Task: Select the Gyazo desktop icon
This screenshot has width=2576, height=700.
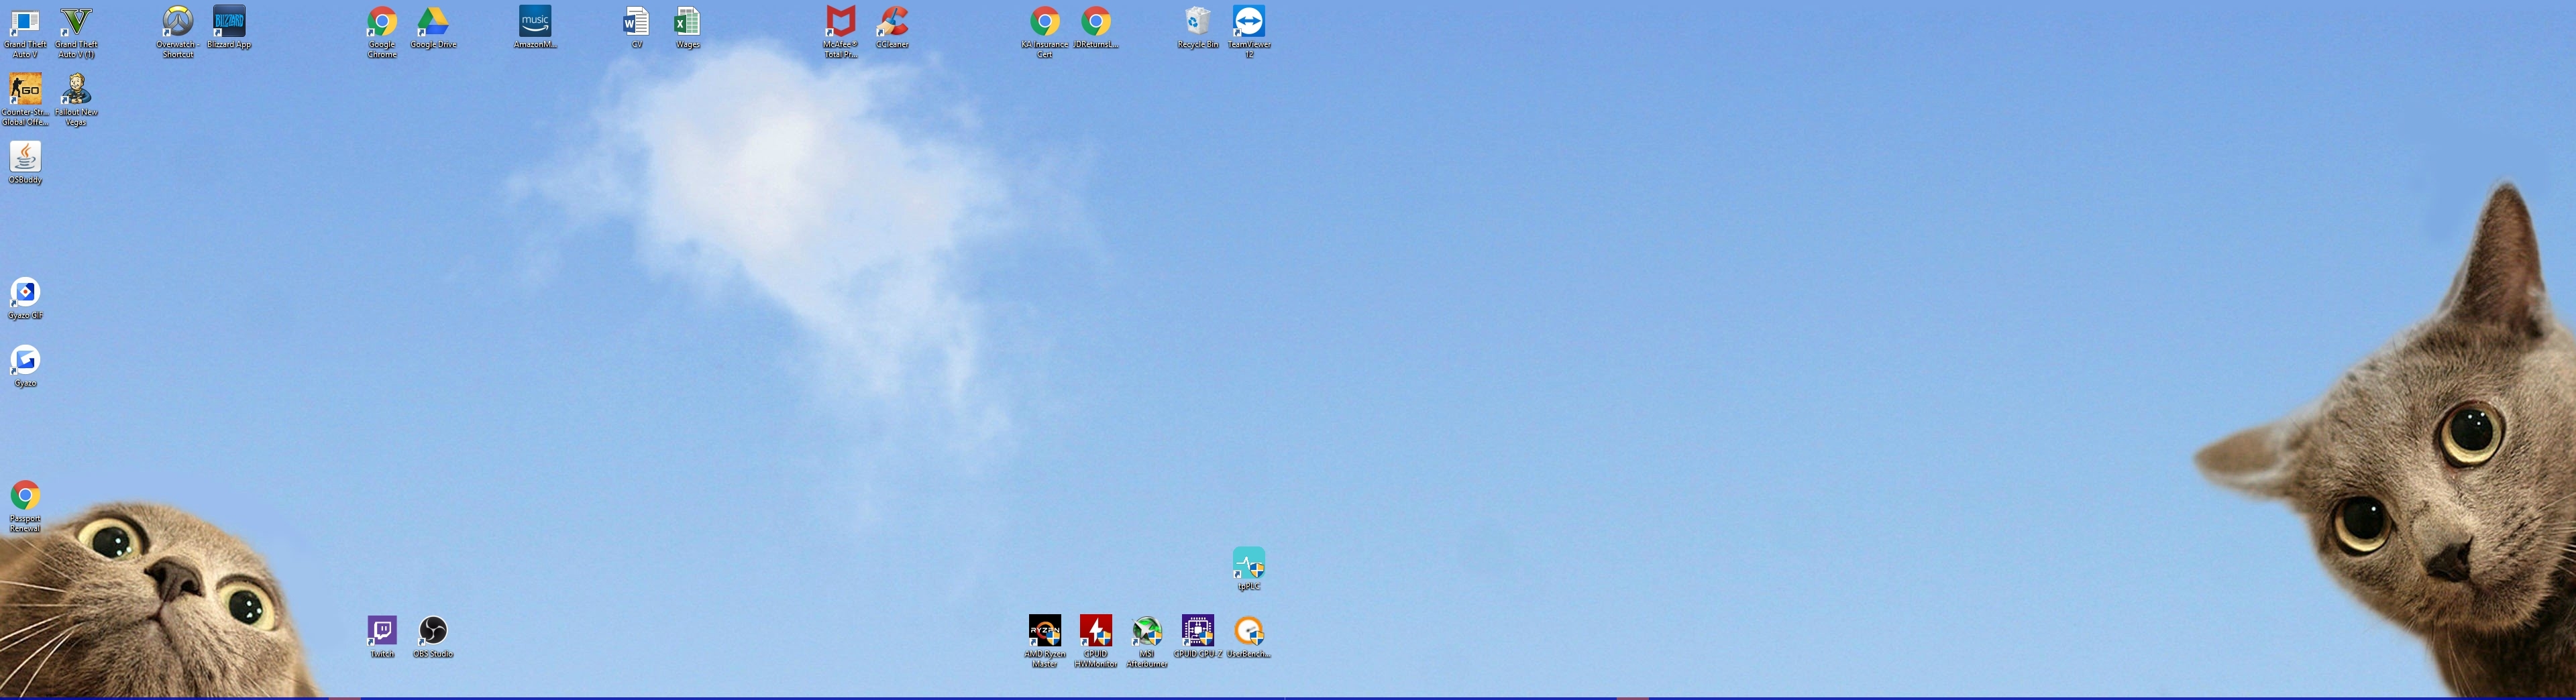Action: pyautogui.click(x=25, y=367)
